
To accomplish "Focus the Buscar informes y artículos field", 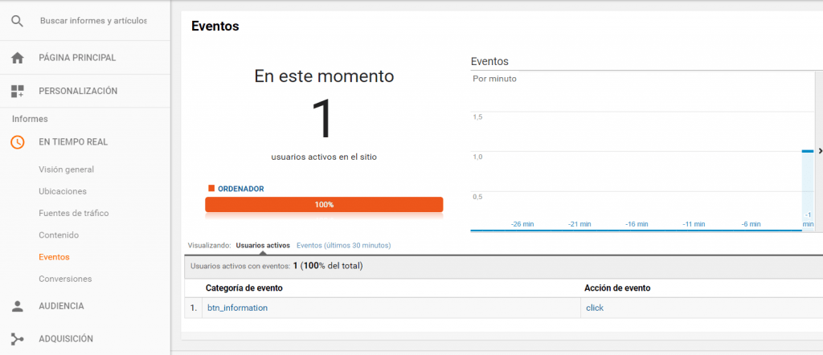I will click(93, 21).
